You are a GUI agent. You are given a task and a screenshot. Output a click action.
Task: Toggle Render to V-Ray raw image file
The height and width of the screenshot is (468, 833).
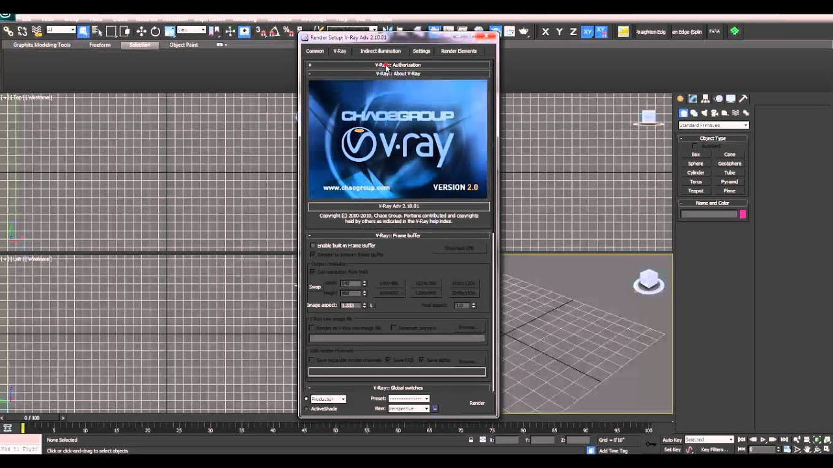[312, 328]
